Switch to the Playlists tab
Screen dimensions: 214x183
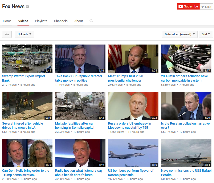[x=41, y=21]
